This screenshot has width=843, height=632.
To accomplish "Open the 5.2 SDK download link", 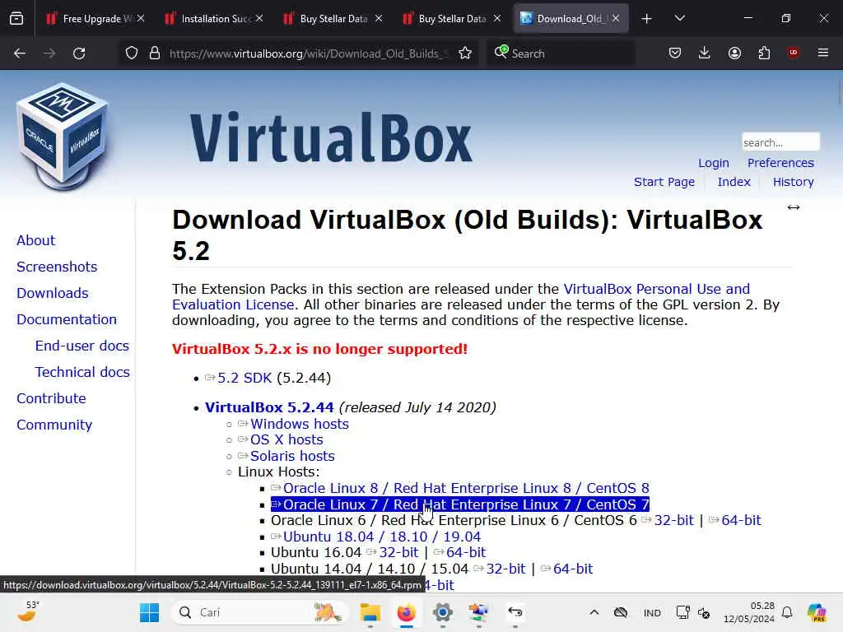I will tap(244, 378).
